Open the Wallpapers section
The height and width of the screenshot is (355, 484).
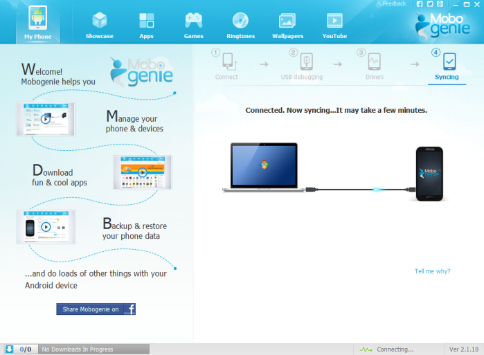point(287,25)
